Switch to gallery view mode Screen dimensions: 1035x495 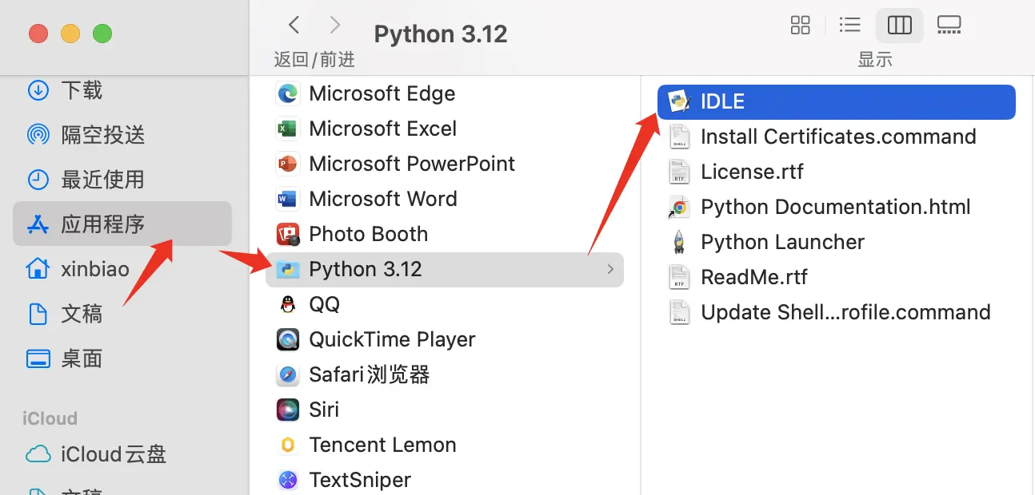click(949, 25)
